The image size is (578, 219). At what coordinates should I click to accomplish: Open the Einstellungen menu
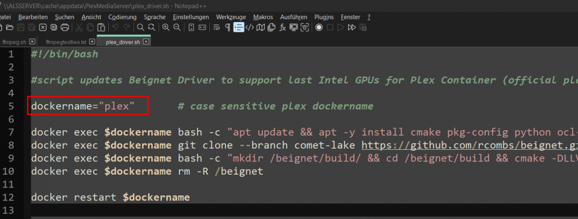191,17
